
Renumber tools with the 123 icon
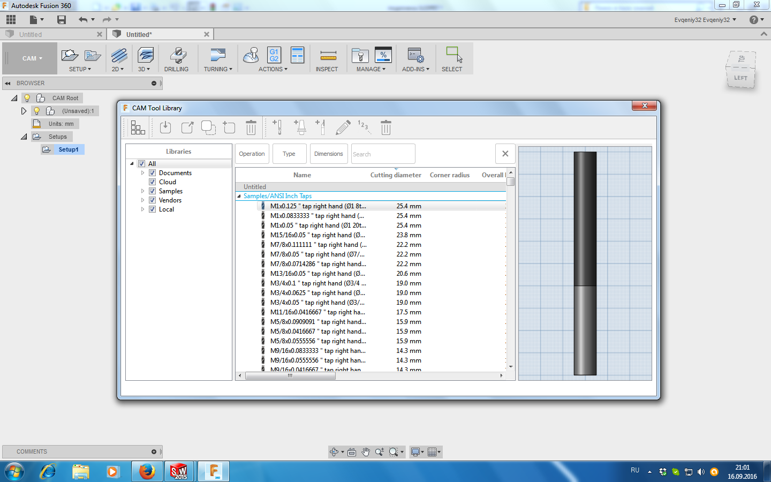[x=364, y=127]
